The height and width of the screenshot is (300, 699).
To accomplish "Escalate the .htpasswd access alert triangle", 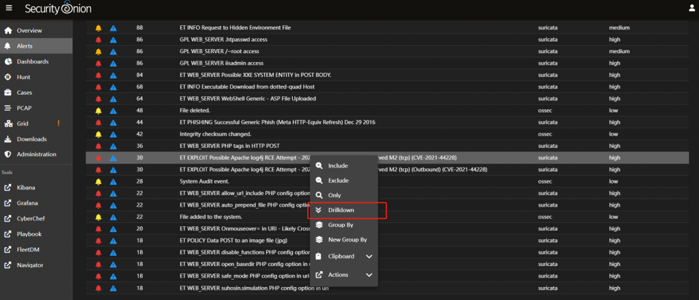I will [113, 40].
